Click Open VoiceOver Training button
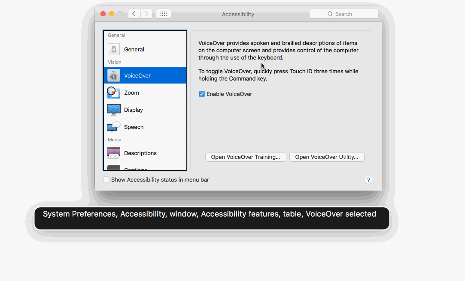Screen dimensions: 465x281 pyautogui.click(x=246, y=157)
